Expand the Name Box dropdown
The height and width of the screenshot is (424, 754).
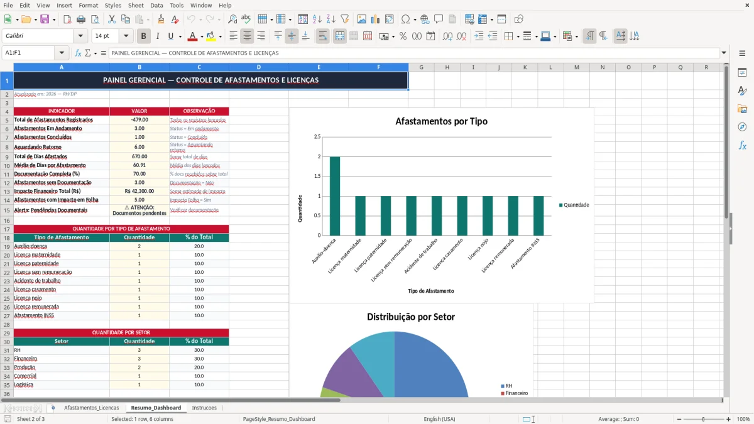point(62,53)
